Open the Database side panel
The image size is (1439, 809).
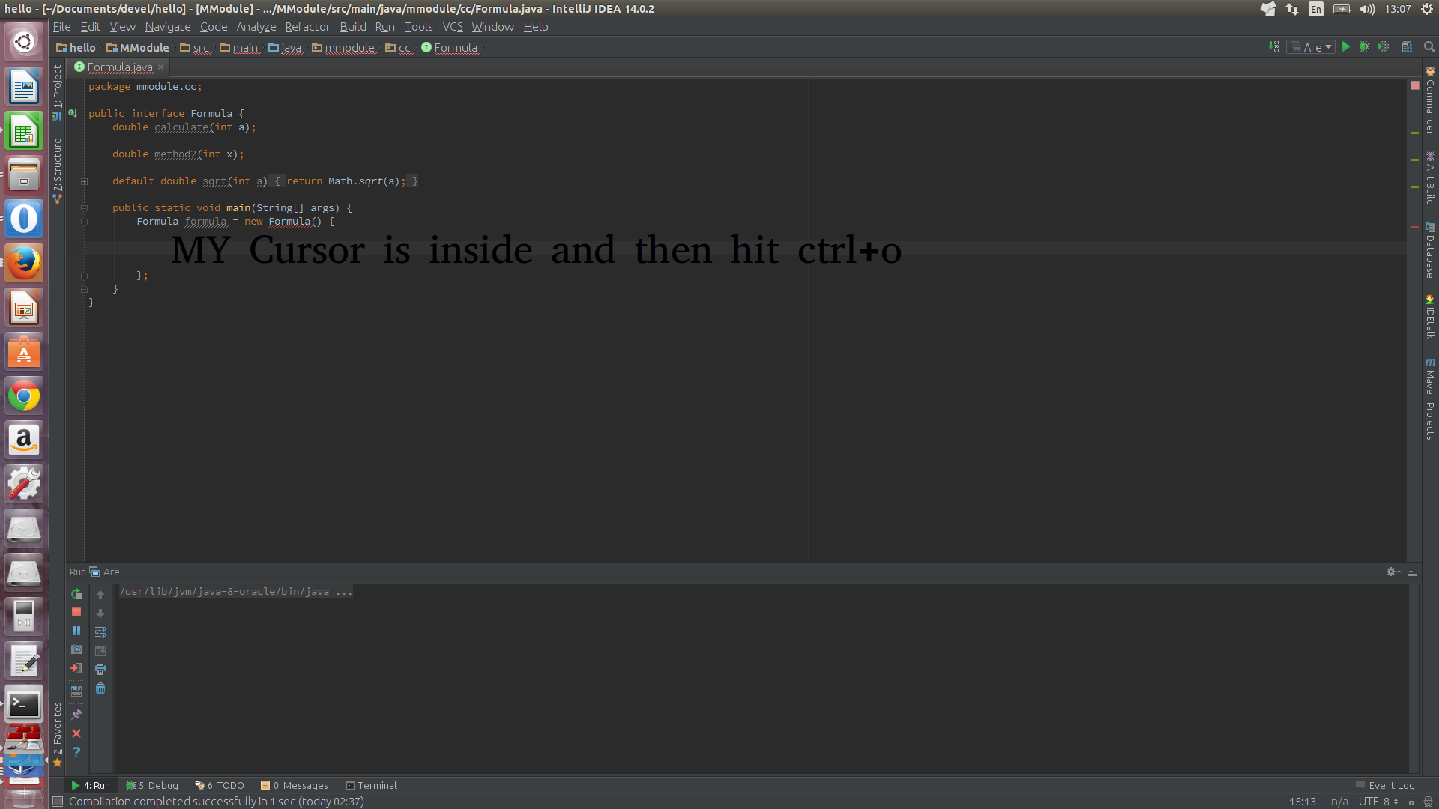1430,251
